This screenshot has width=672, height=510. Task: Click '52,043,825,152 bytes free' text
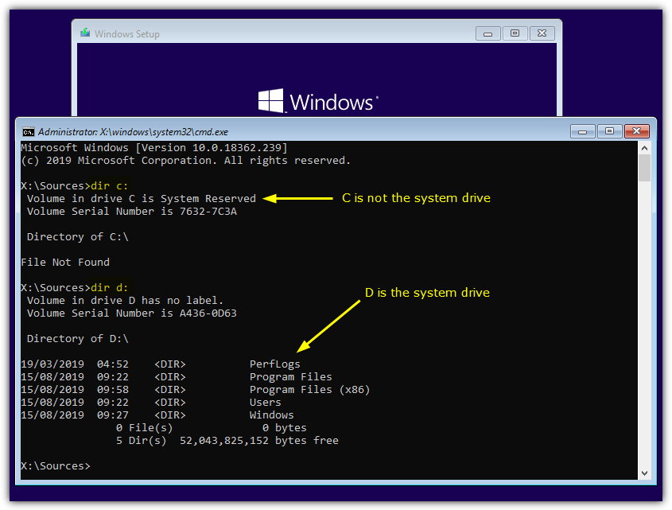[258, 441]
